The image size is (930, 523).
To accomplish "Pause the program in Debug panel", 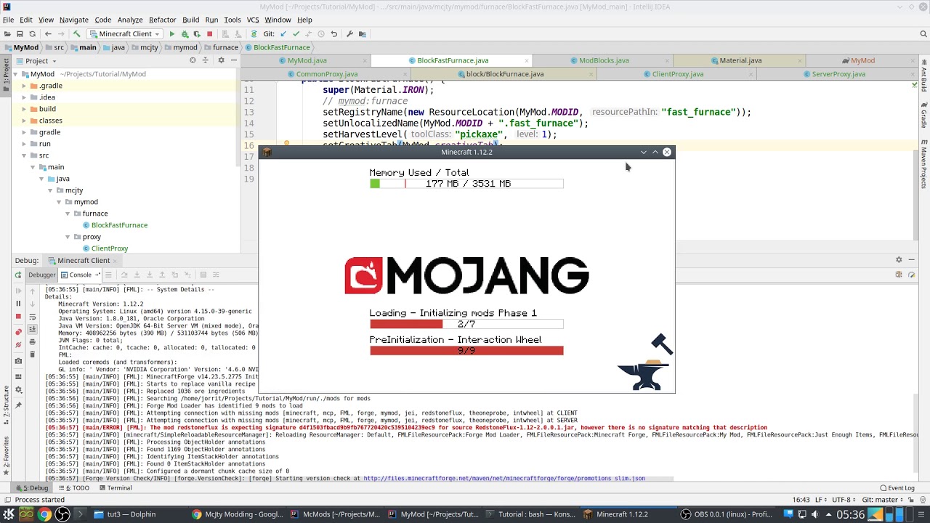I will coord(18,304).
